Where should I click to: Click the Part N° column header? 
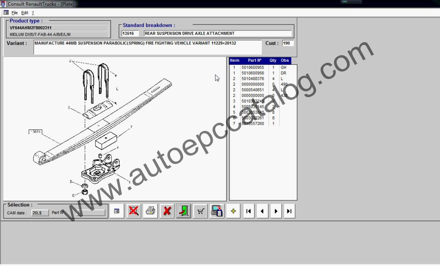(254, 61)
